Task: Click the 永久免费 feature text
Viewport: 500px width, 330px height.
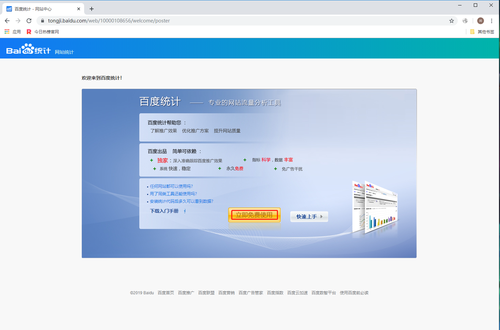Action: [235, 169]
